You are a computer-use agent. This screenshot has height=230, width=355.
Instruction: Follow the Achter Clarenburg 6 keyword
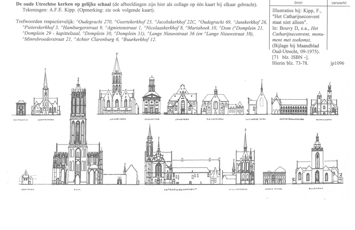(97, 39)
